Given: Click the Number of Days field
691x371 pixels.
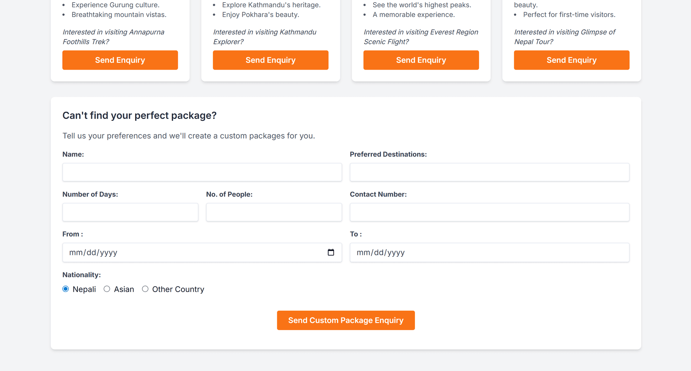Looking at the screenshot, I should click(130, 212).
